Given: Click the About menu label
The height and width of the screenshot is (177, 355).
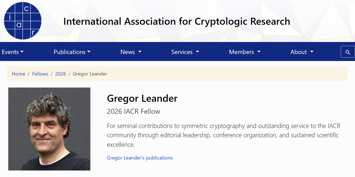Looking at the screenshot, I should pos(299,52).
